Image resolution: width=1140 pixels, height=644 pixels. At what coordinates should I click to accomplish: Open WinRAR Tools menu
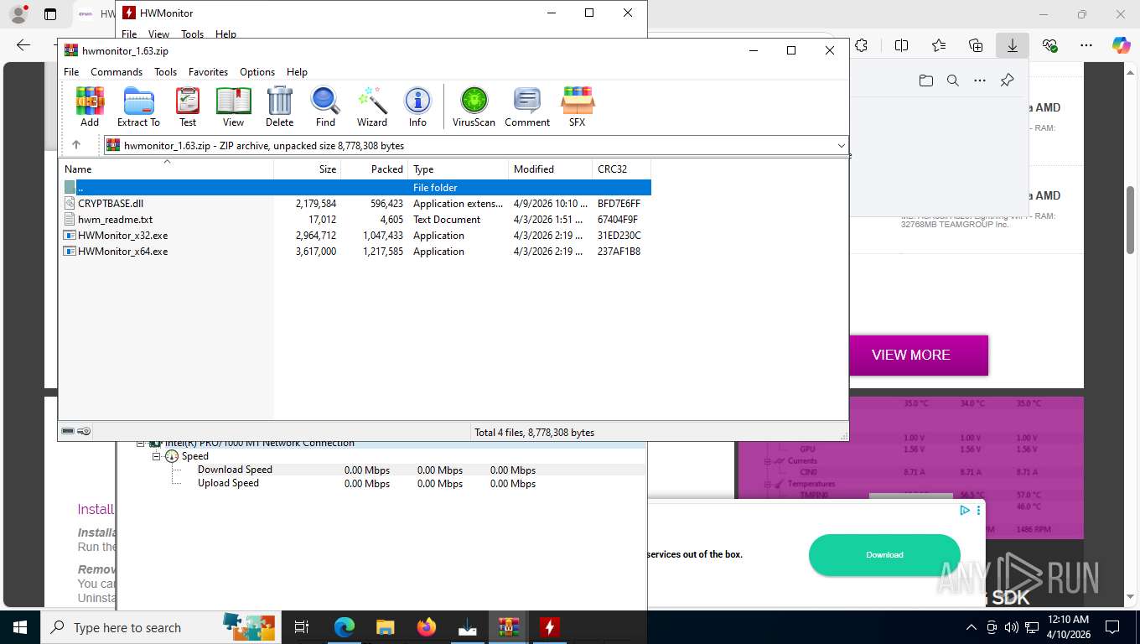pyautogui.click(x=165, y=72)
